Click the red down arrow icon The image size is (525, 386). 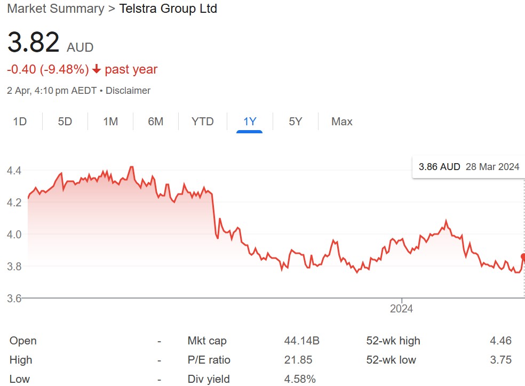97,69
